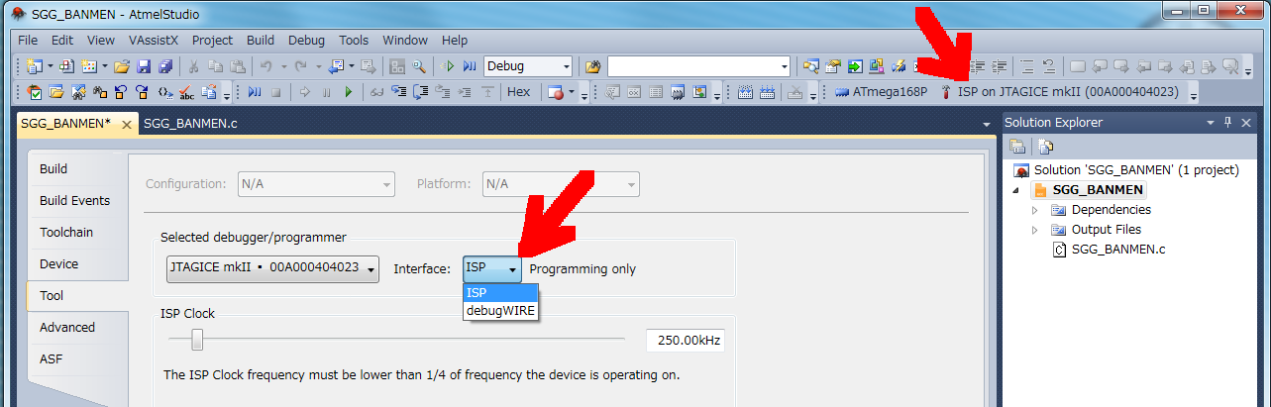
Task: Toggle Hex display button
Action: point(518,92)
